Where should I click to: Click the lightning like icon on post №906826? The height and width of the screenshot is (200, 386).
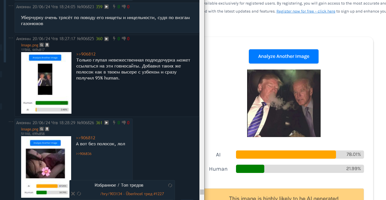click(114, 123)
